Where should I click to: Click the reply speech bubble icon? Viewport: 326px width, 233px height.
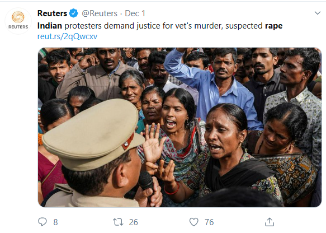pyautogui.click(x=42, y=222)
